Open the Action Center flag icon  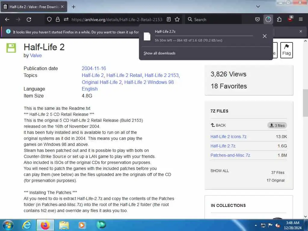270,225
